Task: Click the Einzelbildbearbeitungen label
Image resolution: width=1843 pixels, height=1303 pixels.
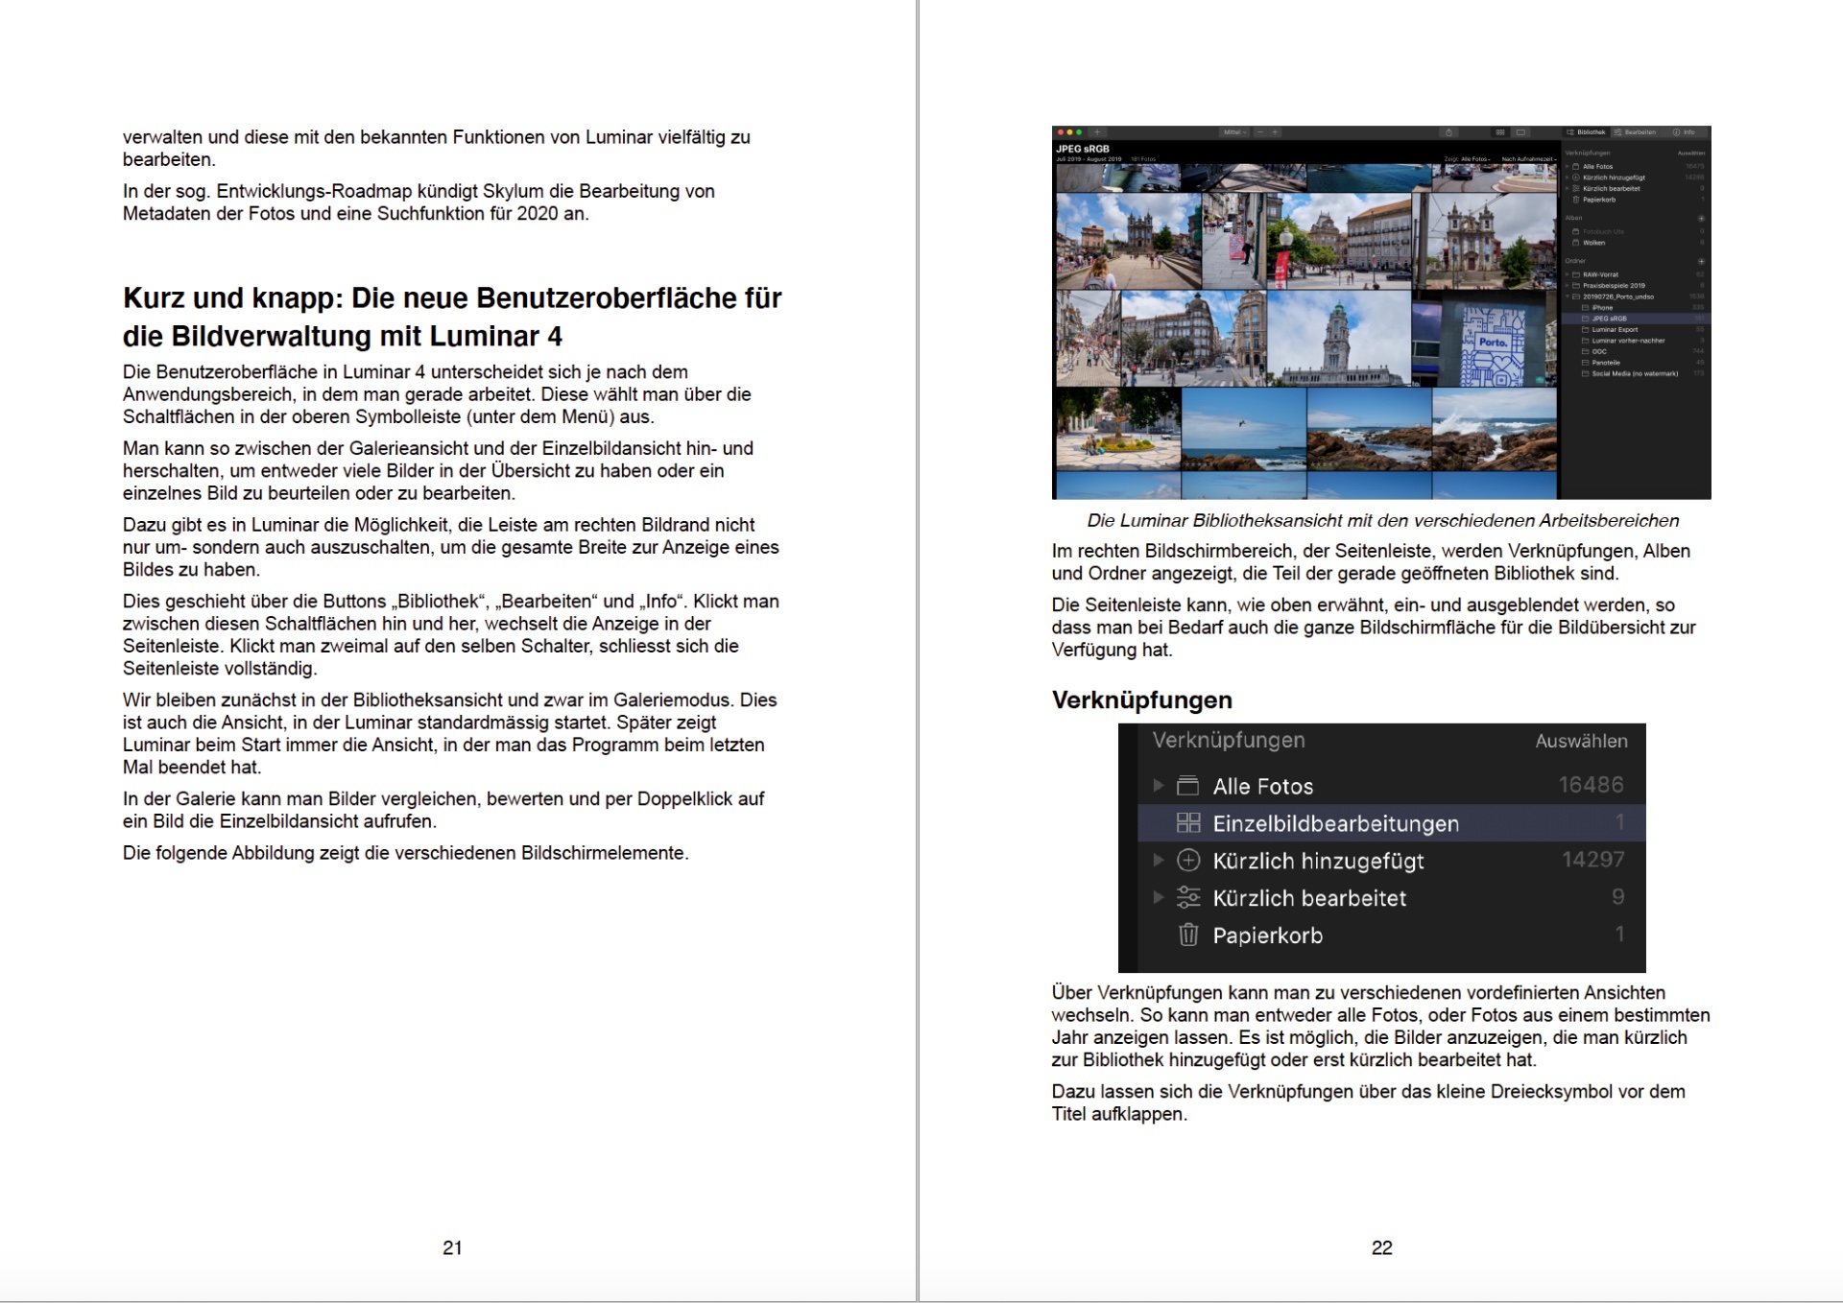Action: click(1335, 823)
